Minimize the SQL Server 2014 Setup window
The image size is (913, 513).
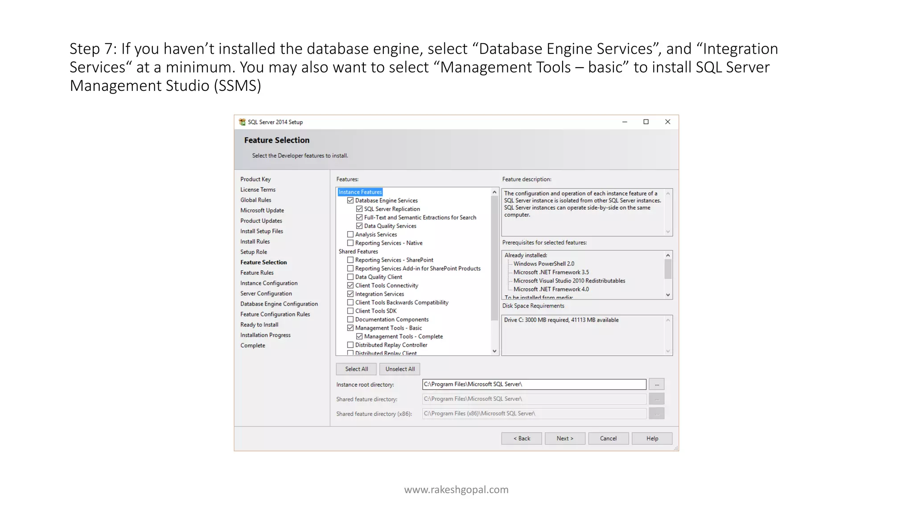click(x=625, y=122)
